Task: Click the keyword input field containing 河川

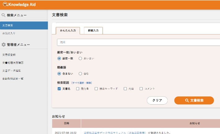Action: pyautogui.click(x=139, y=42)
